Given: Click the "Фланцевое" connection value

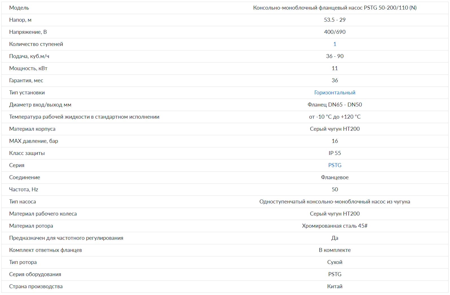Looking at the screenshot, I should point(335,178).
